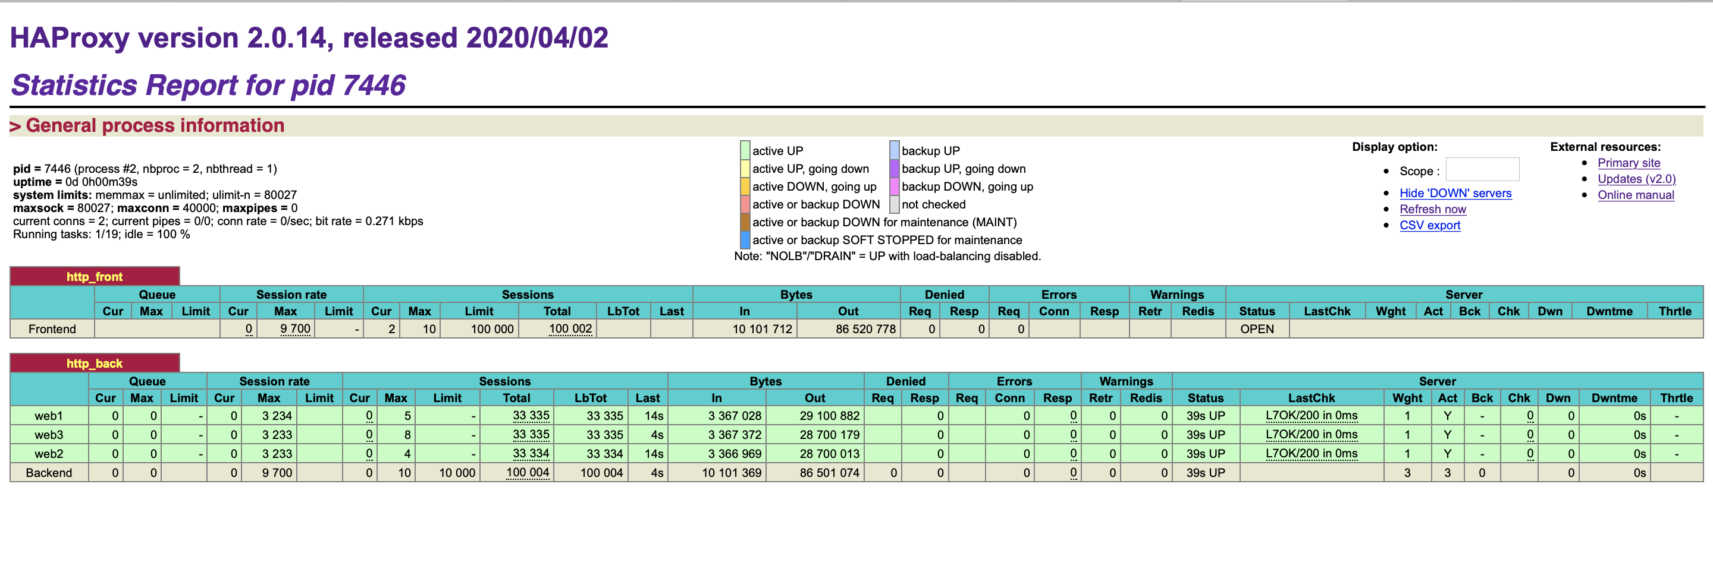The image size is (1713, 588).
Task: Open the Online manual link
Action: (x=1636, y=194)
